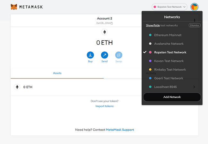Image resolution: width=208 pixels, height=144 pixels.
Task: Dismiss the test networks notice
Action: point(195,25)
